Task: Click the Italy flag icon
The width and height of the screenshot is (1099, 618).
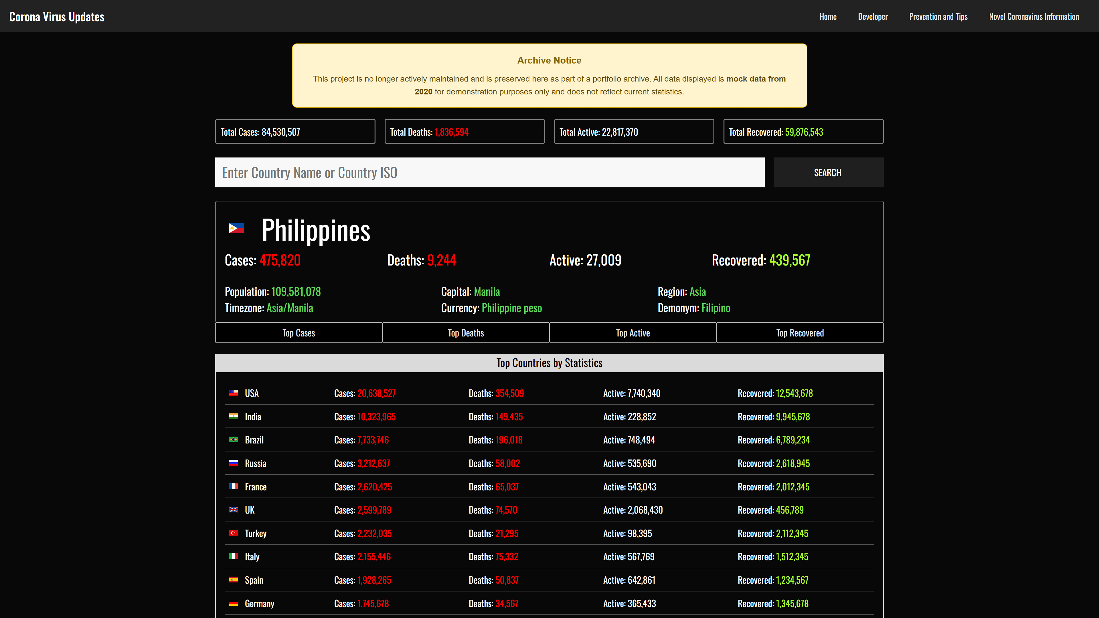Action: [x=233, y=556]
